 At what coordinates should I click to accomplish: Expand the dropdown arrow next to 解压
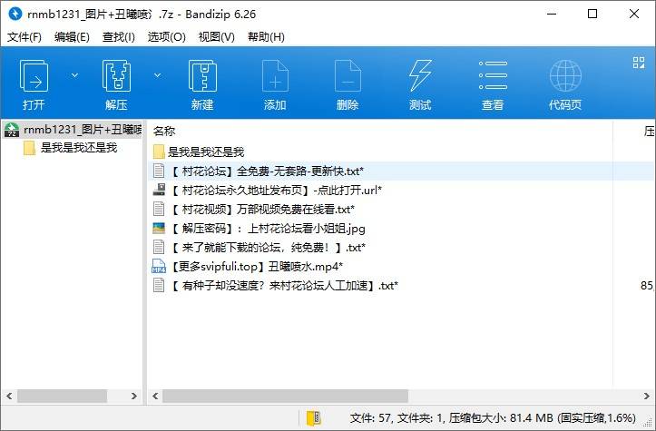[x=157, y=75]
